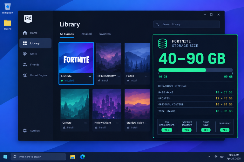Click the Wi-Fi network tray icon

point(216,157)
